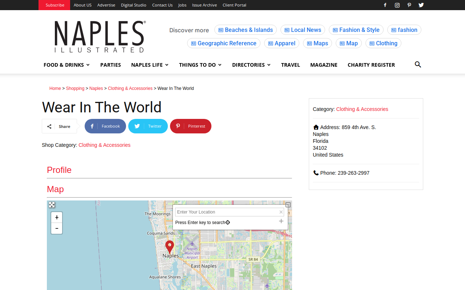The width and height of the screenshot is (465, 290).
Task: Share via Twitter button
Action: pos(148,126)
